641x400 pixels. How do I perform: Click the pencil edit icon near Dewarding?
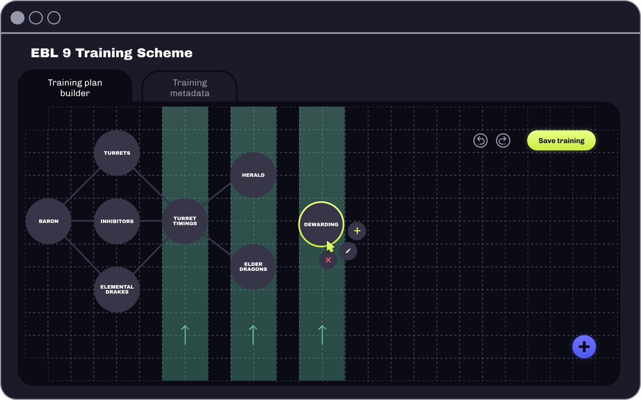(348, 251)
